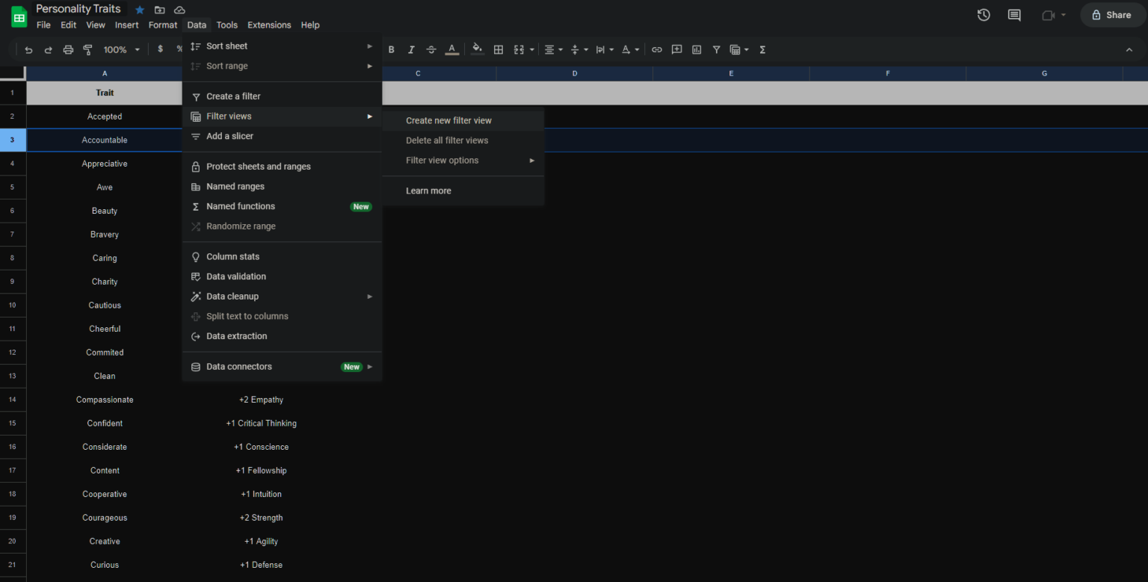Expand the Filter view options submenu
This screenshot has height=582, width=1148.
pos(463,161)
